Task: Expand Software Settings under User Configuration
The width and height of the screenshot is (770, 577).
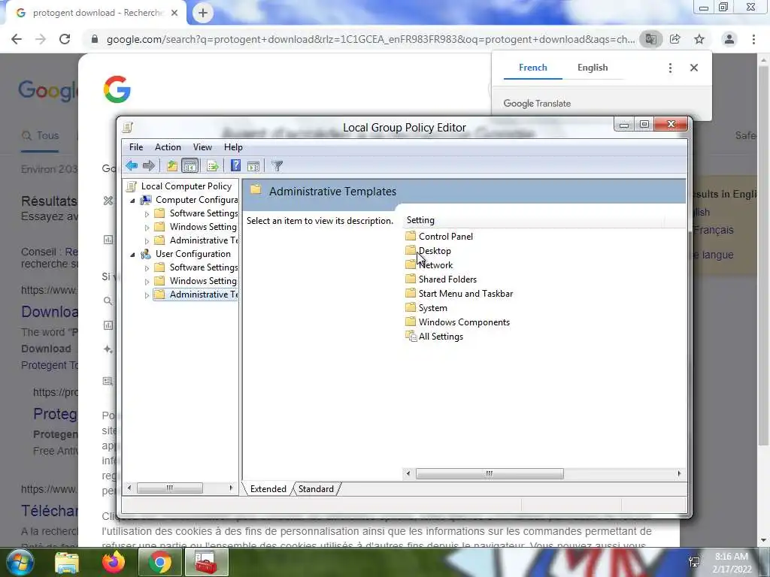Action: click(x=147, y=268)
